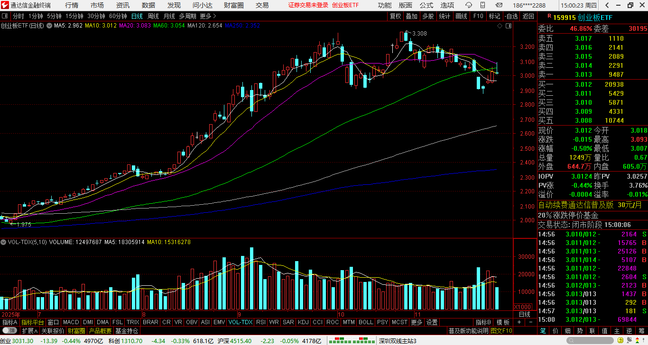The height and width of the screenshot is (345, 648).
Task: Click 证券交易未登录 login link
Action: pos(308,5)
